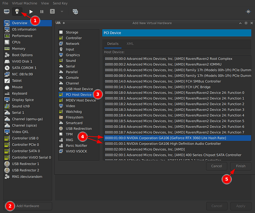
Task: Click pin icon in dialog title bar
Action: pos(64,23)
